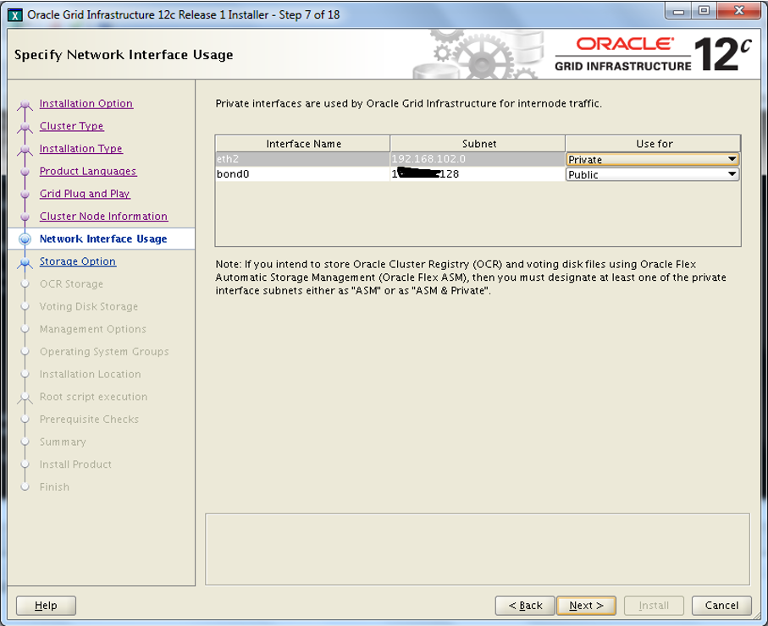Go to Cluster Node Information step
768x626 pixels.
(x=104, y=217)
